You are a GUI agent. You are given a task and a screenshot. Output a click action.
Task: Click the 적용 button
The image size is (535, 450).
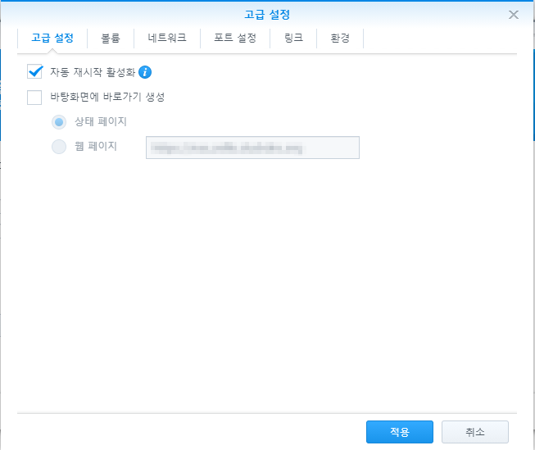click(x=400, y=432)
